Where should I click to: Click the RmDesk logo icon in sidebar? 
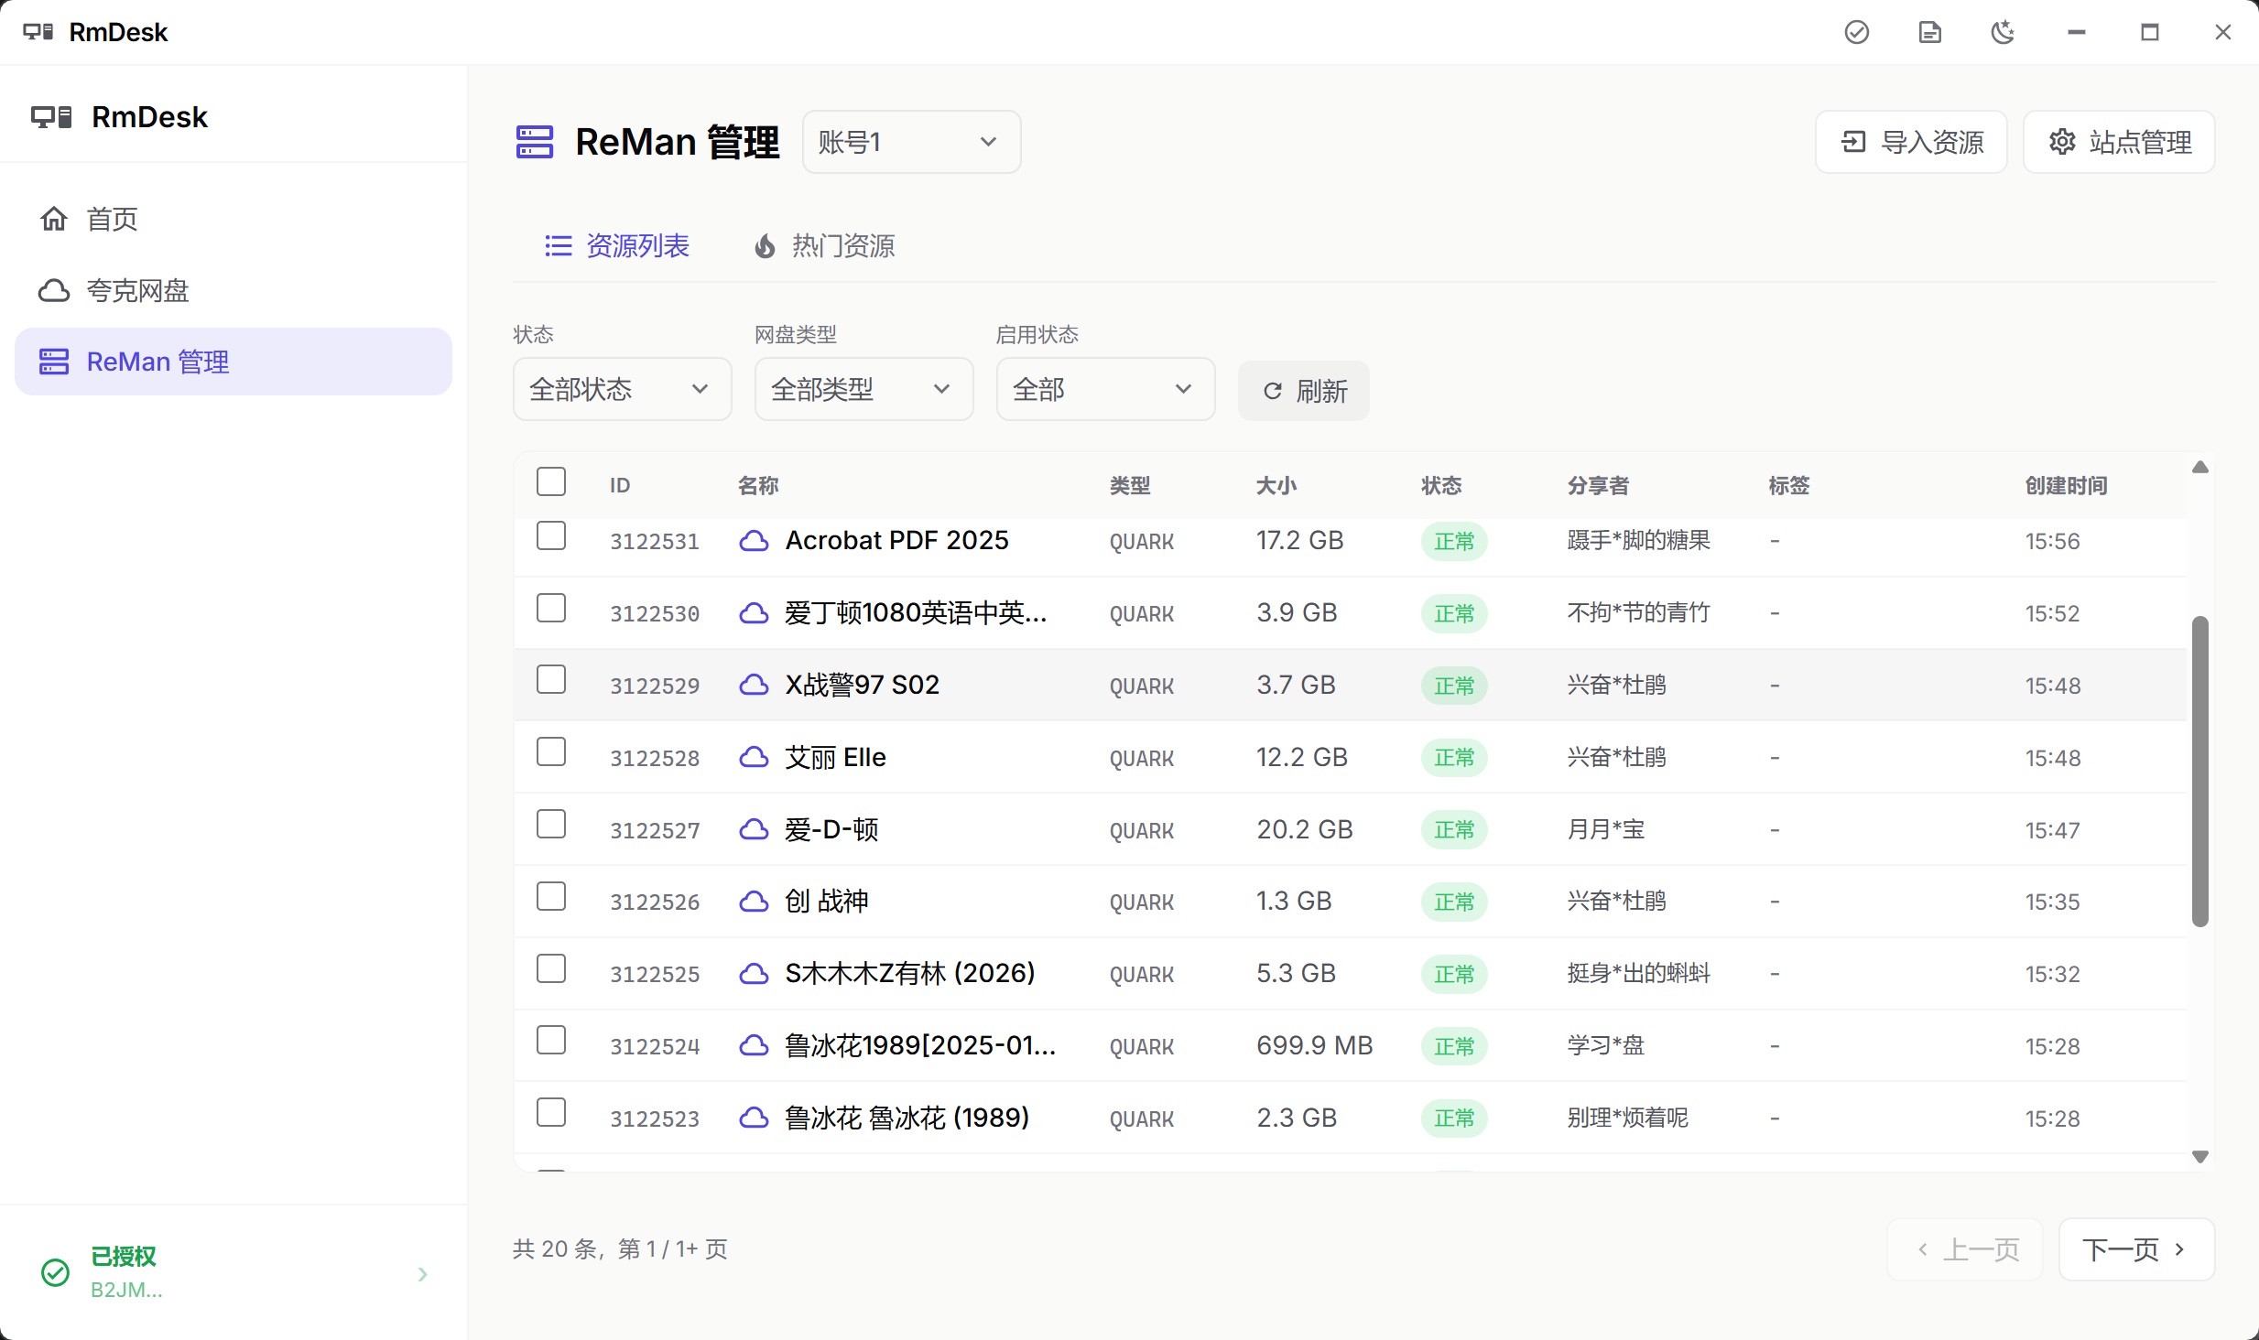[x=51, y=117]
